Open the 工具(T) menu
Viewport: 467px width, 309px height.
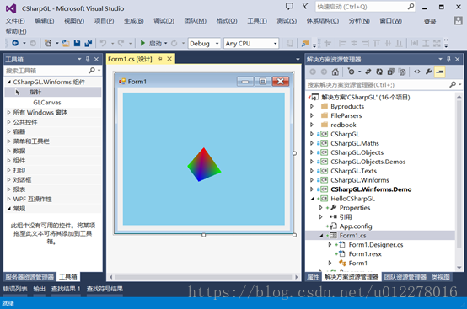pyautogui.click(x=257, y=21)
